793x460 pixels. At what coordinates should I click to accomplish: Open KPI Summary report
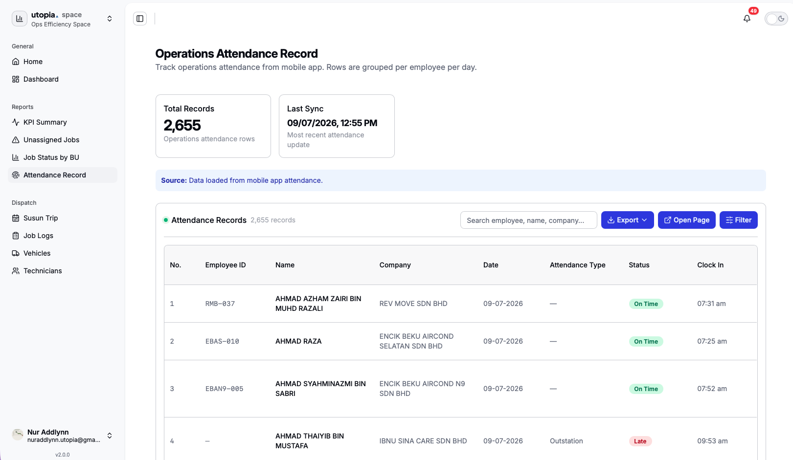point(63,122)
